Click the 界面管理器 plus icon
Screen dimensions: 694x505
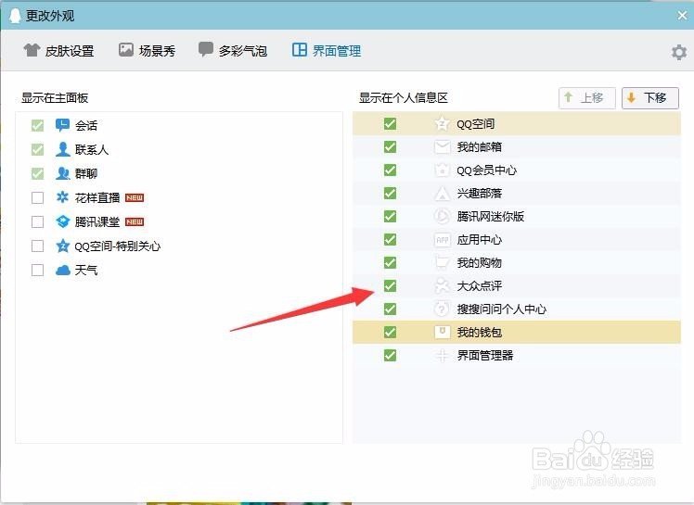pyautogui.click(x=442, y=355)
